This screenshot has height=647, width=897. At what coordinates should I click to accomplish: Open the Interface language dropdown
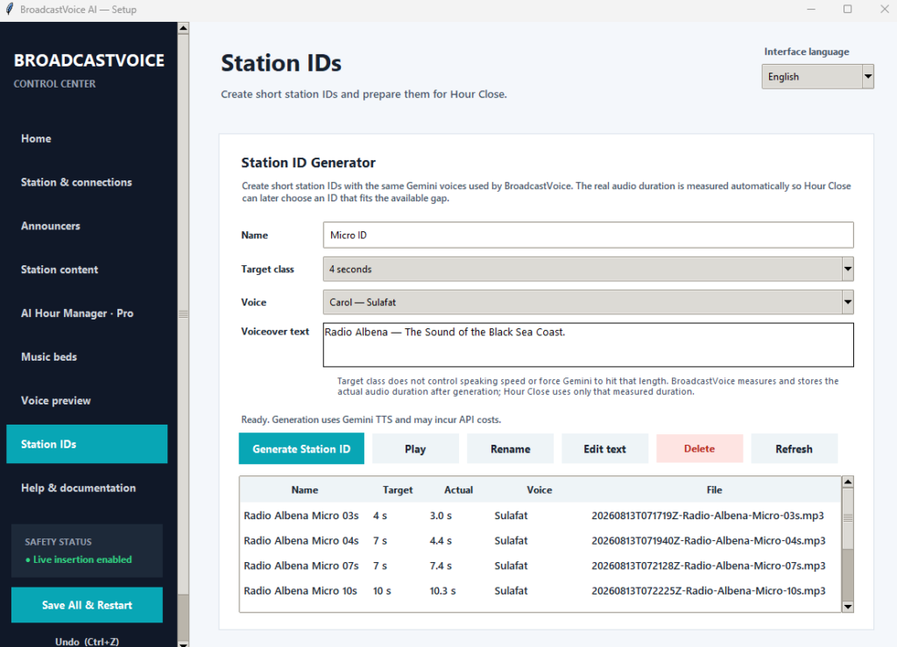coord(817,76)
